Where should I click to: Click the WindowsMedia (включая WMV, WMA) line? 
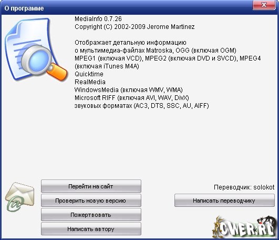(x=129, y=90)
